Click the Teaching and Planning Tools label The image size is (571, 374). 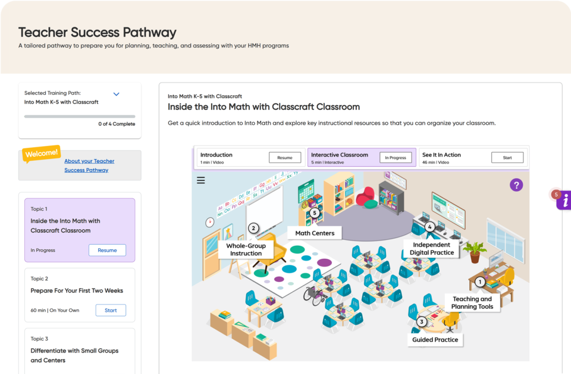(472, 302)
